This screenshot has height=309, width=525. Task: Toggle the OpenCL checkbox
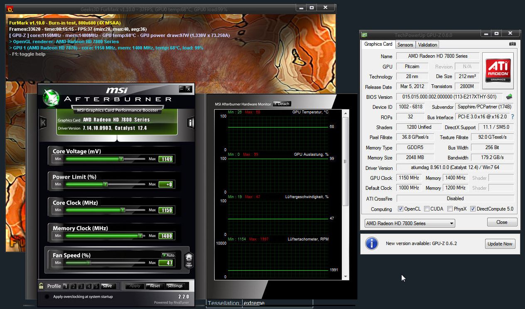pos(400,209)
